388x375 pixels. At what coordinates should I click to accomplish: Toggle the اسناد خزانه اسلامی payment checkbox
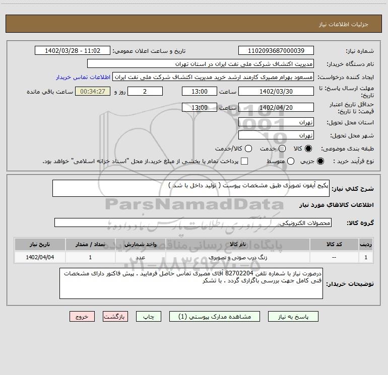pos(244,161)
